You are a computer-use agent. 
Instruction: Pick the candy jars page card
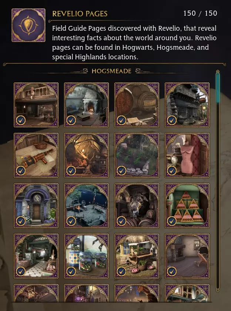tap(86, 256)
